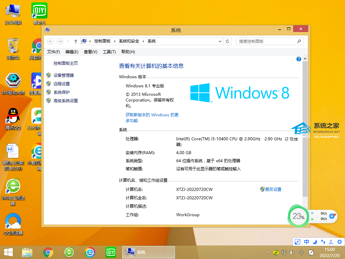Toggle Chinese/English mode on the IME toolbar

click(x=307, y=242)
